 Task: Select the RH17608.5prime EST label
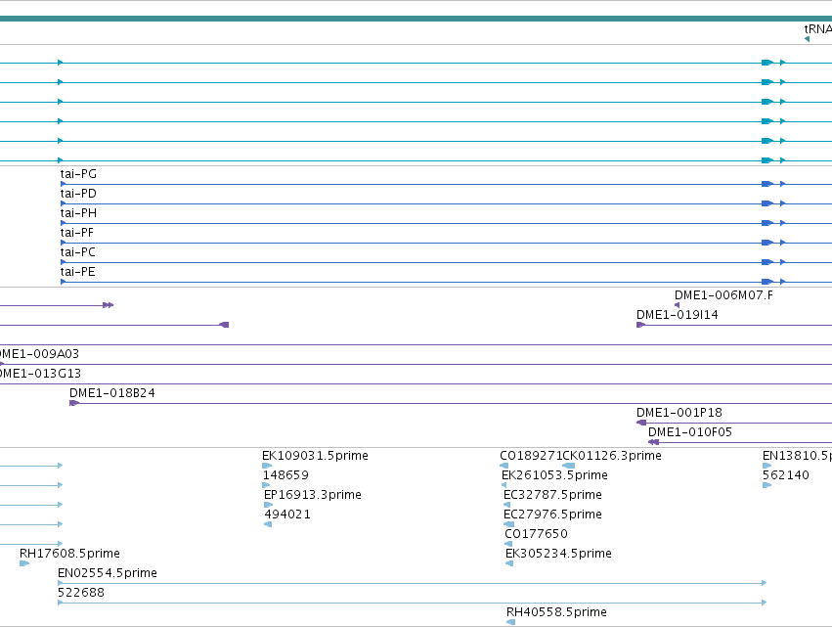point(69,555)
